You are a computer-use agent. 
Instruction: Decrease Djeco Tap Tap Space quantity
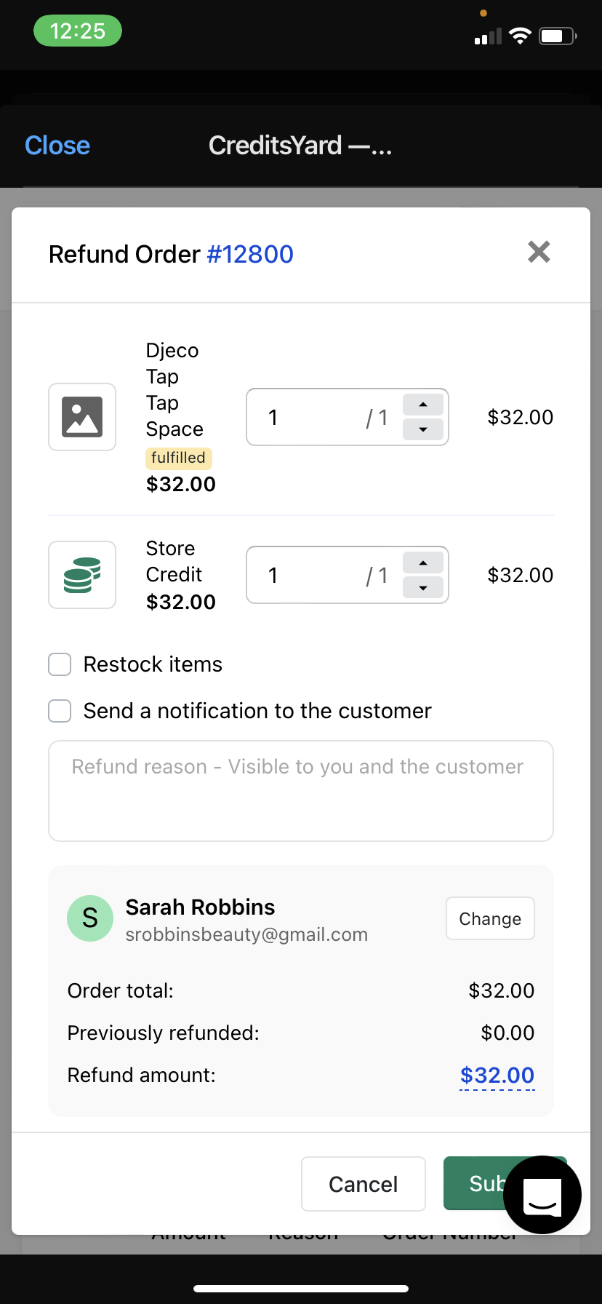[423, 430]
